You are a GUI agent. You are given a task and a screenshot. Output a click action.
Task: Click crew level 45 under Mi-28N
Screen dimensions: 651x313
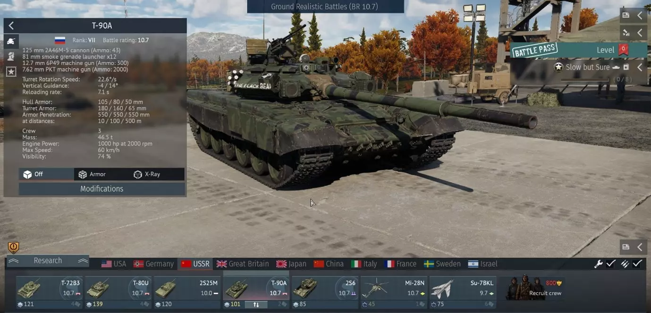coord(369,305)
